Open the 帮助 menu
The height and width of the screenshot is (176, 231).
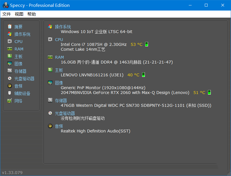32,14
